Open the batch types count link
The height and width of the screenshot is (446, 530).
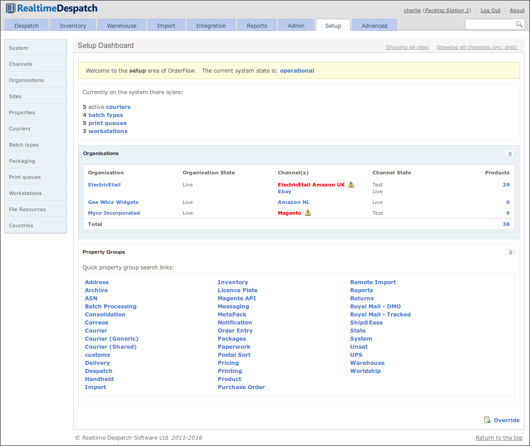pyautogui.click(x=105, y=115)
